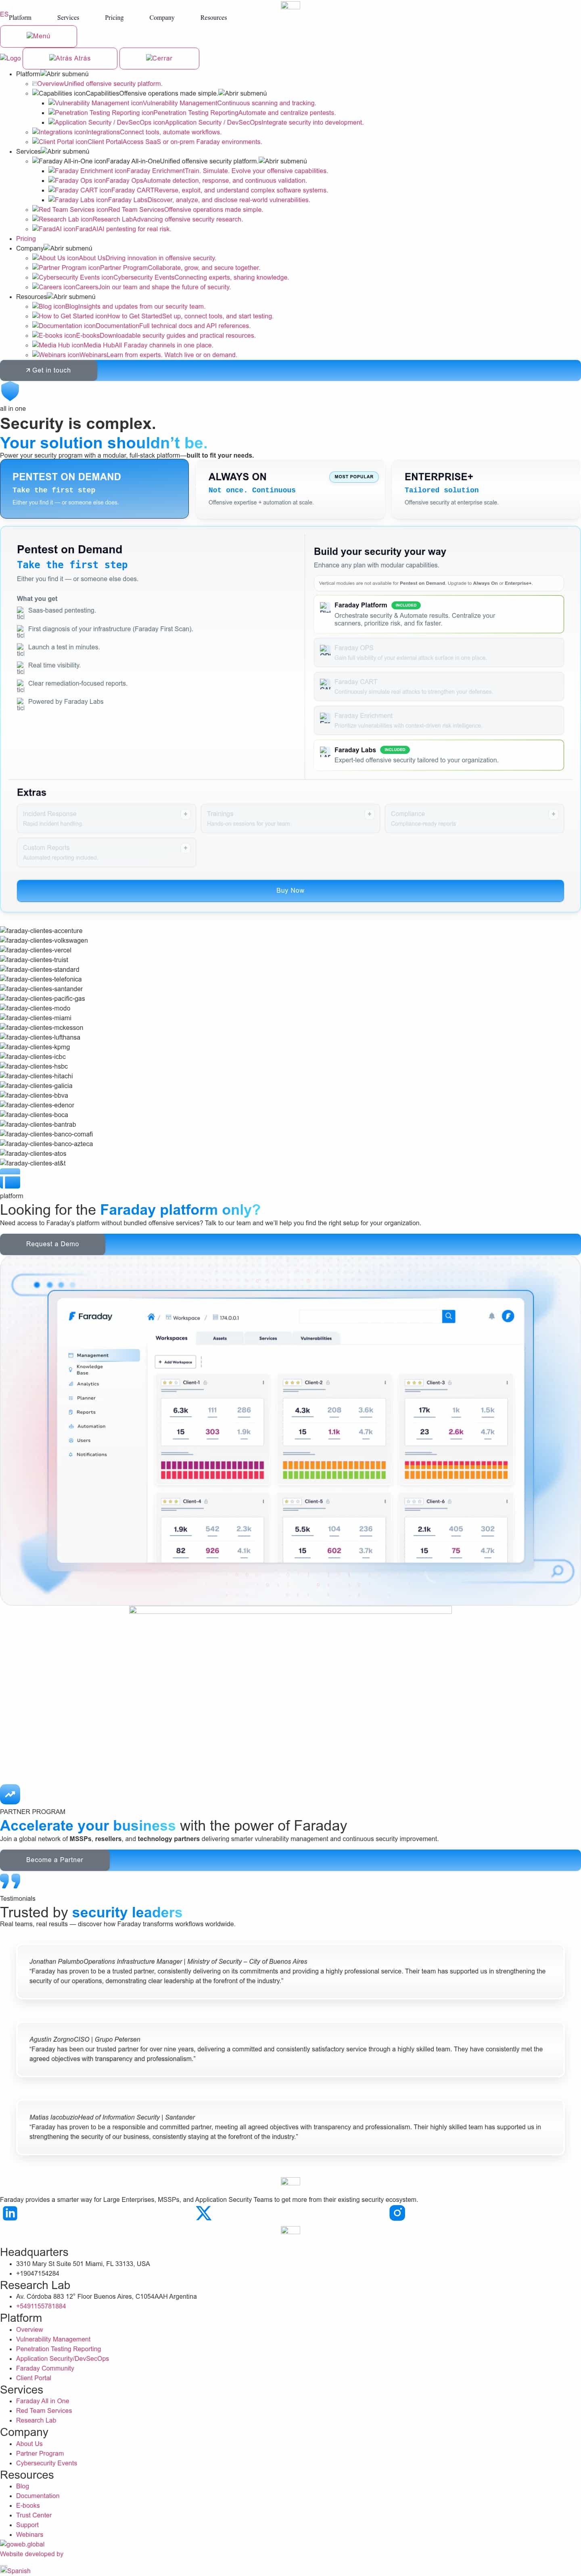Click the Research Lab phone number
Image resolution: width=581 pixels, height=2576 pixels.
tap(41, 2306)
